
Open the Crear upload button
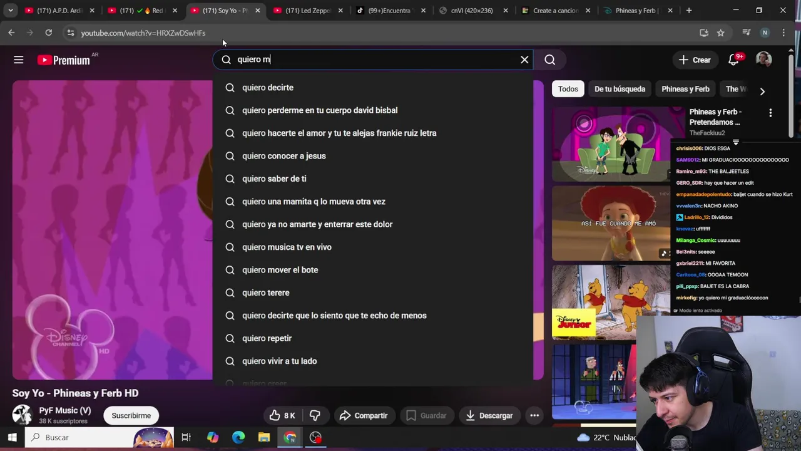[695, 60]
